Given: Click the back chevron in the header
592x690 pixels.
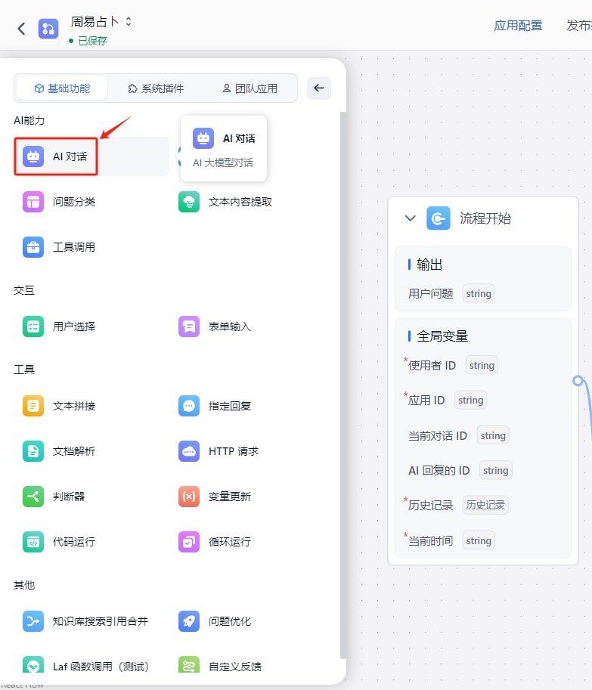Looking at the screenshot, I should coord(21,29).
